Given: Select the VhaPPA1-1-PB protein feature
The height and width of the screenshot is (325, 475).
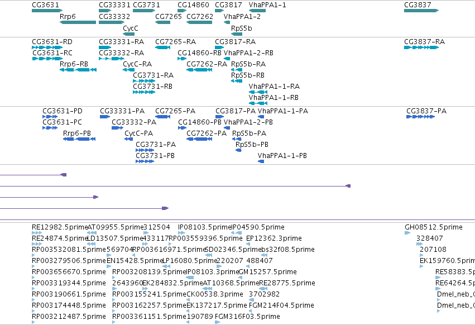Looking at the screenshot, I should pyautogui.click(x=261, y=161).
